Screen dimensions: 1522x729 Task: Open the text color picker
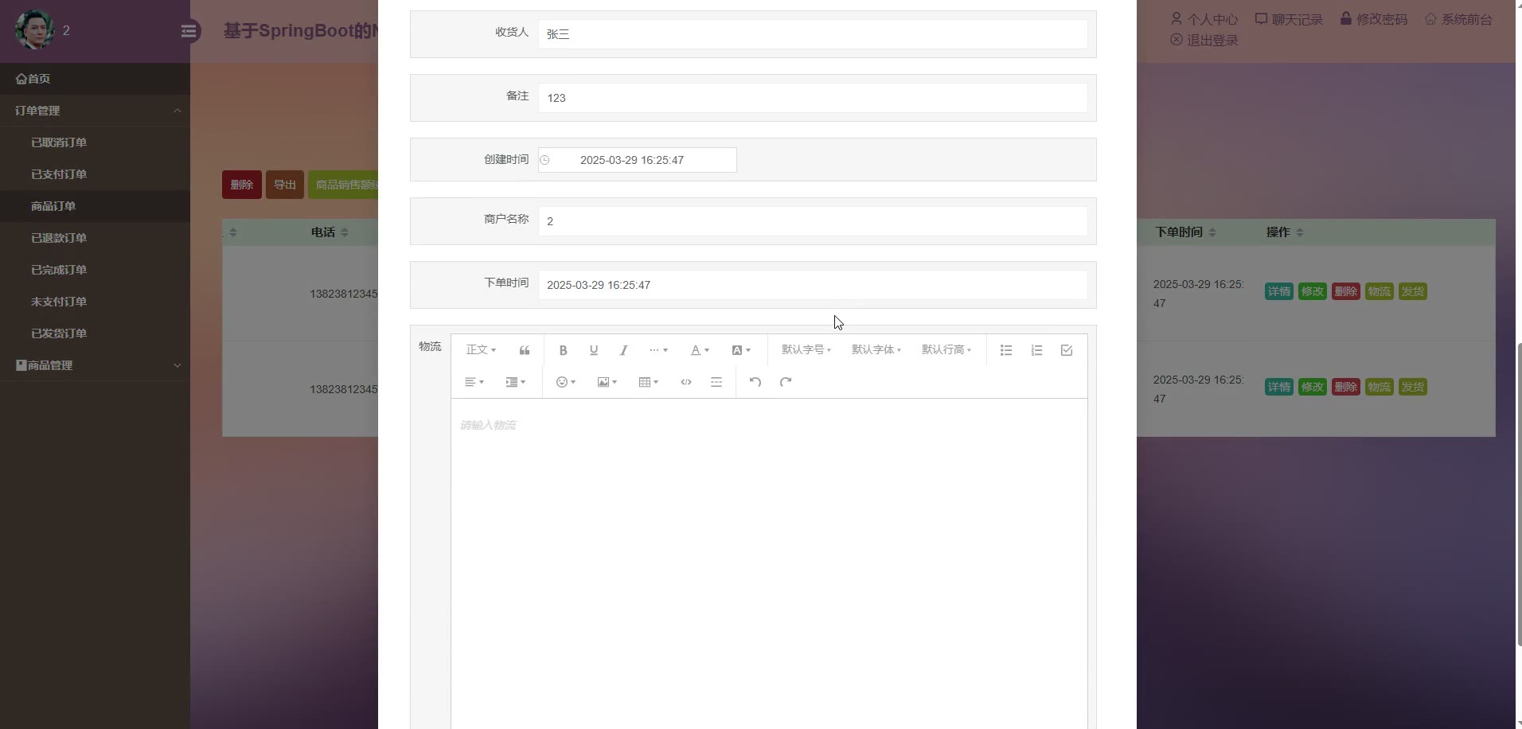point(700,350)
